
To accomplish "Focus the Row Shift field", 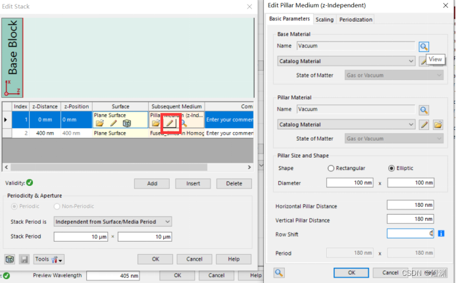I will point(411,233).
